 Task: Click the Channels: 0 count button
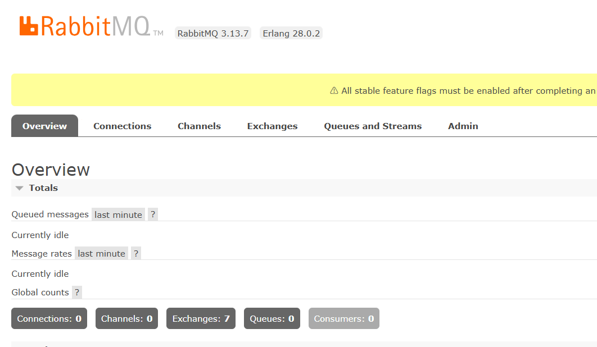[127, 318]
